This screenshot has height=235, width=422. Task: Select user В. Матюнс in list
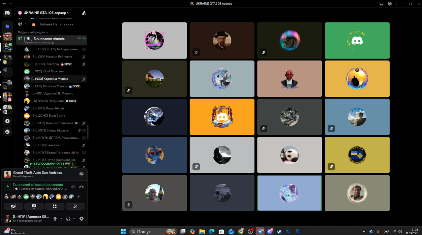55,94
